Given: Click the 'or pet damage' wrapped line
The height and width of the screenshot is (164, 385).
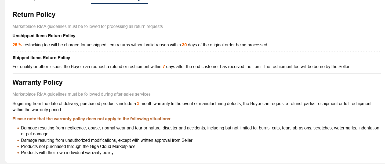Looking at the screenshot, I should (x=35, y=134).
